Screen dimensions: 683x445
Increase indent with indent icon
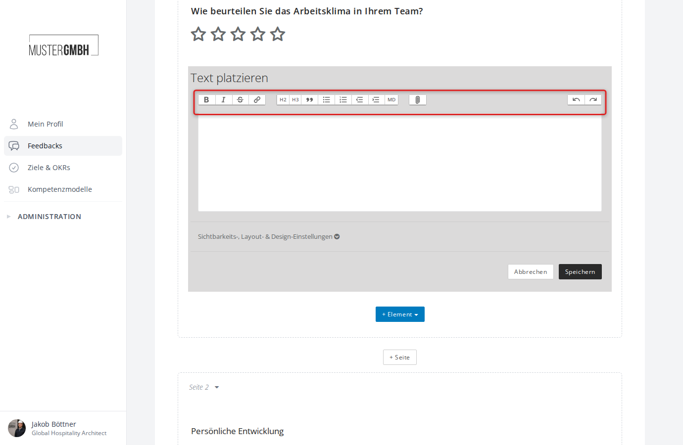point(376,100)
